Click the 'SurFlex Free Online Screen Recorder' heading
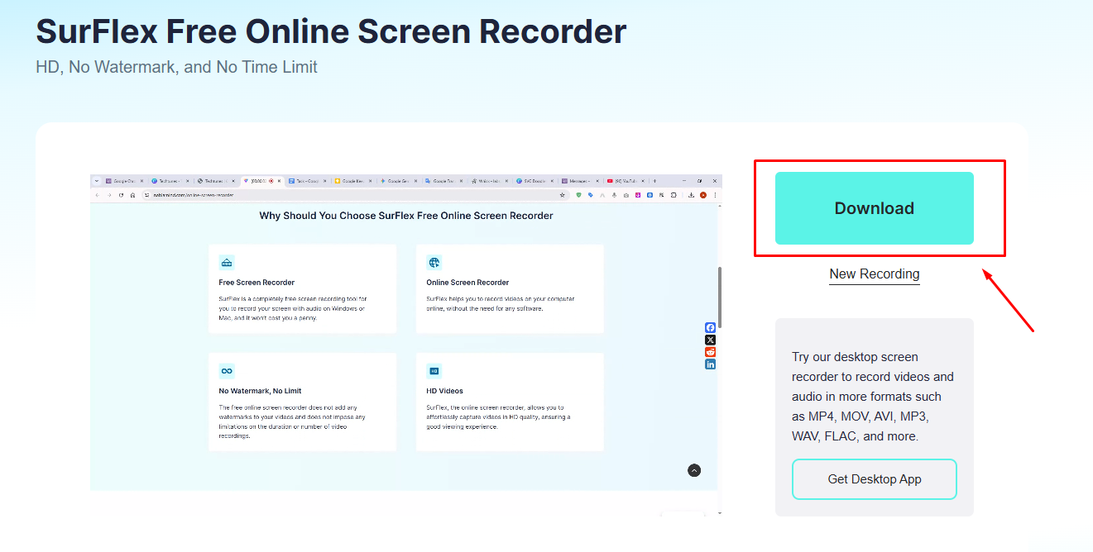 pyautogui.click(x=332, y=31)
